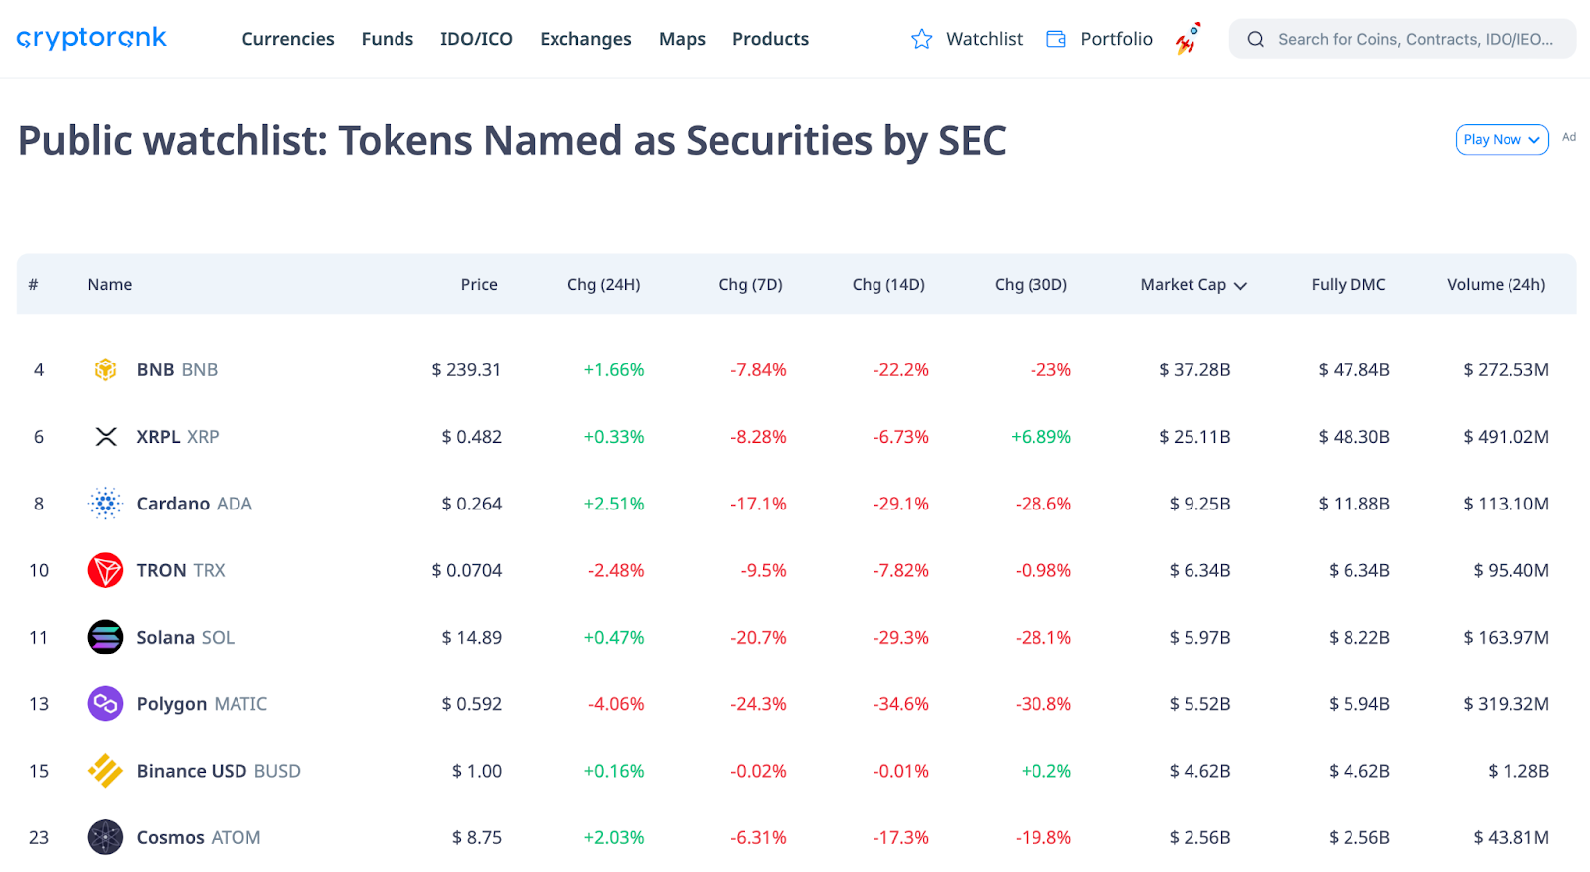Sort by the Volume (24h) column header

(1496, 285)
